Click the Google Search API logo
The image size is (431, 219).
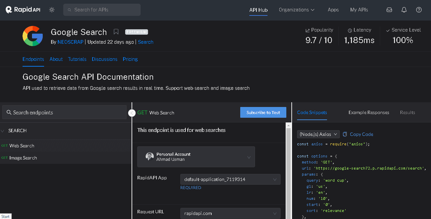click(33, 36)
